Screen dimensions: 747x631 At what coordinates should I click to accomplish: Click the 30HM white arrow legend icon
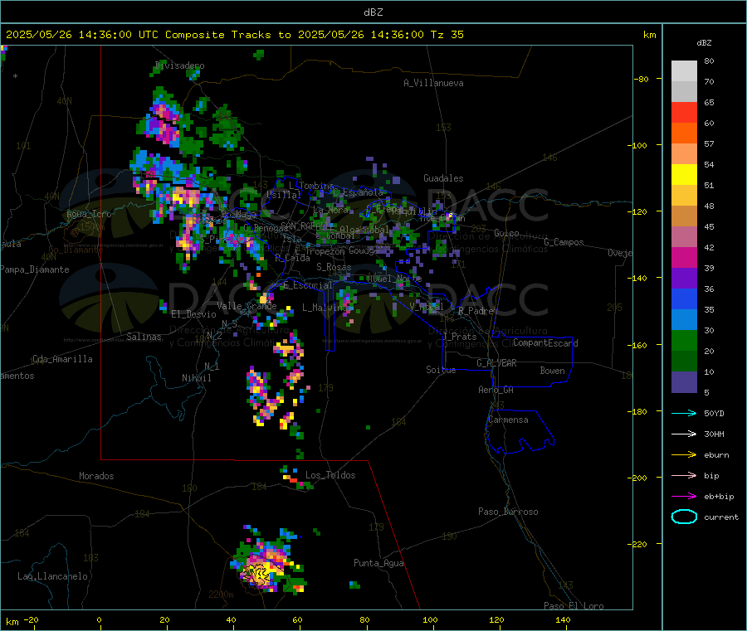click(684, 434)
